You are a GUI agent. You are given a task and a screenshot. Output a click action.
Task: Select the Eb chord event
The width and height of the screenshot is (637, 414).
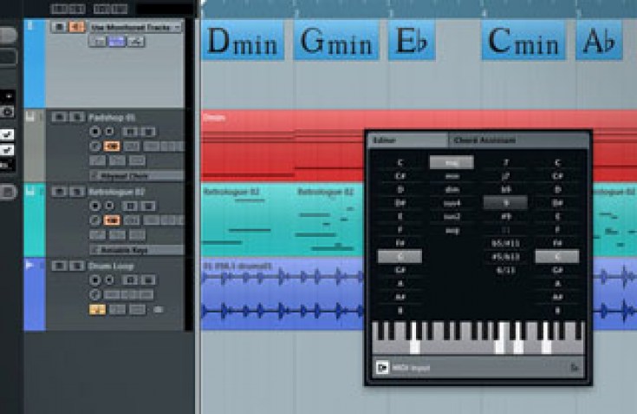(x=412, y=41)
